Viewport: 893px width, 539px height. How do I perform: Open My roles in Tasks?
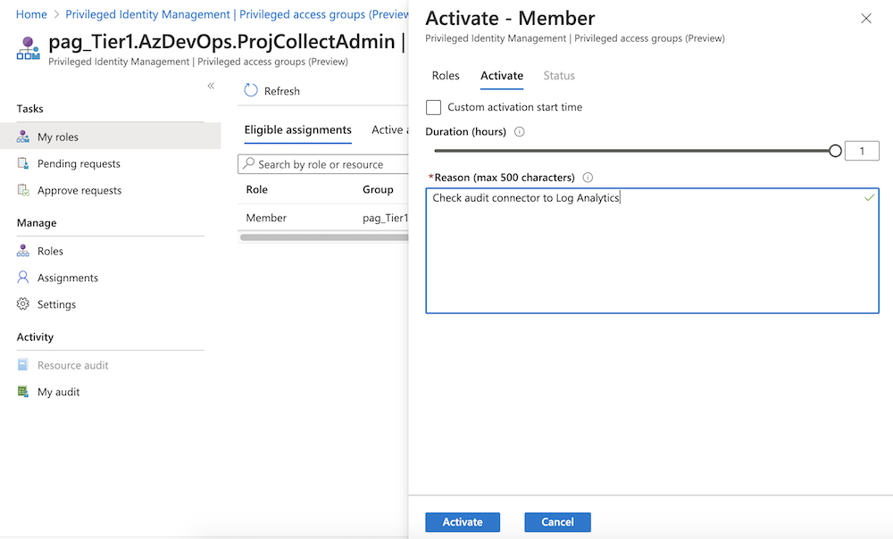(111, 137)
